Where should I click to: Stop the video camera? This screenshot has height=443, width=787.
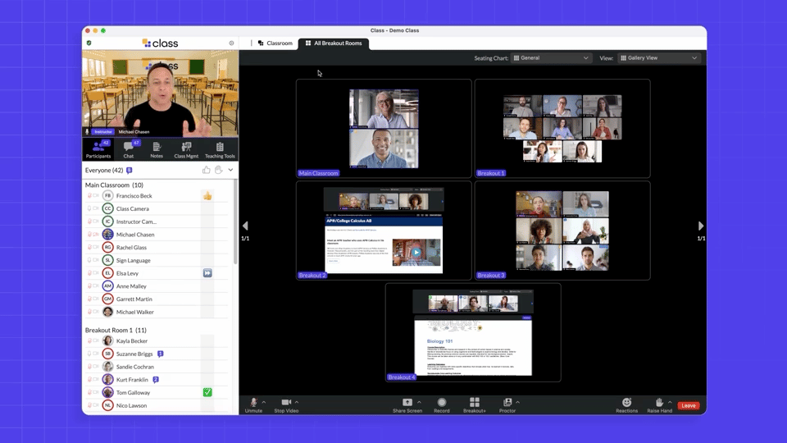(x=285, y=404)
